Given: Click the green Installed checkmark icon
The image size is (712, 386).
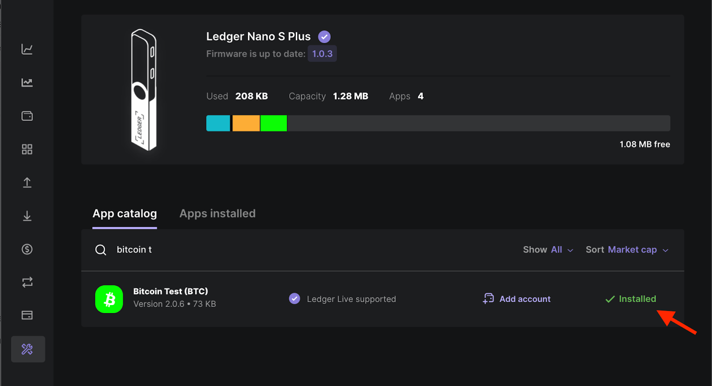Looking at the screenshot, I should point(610,299).
